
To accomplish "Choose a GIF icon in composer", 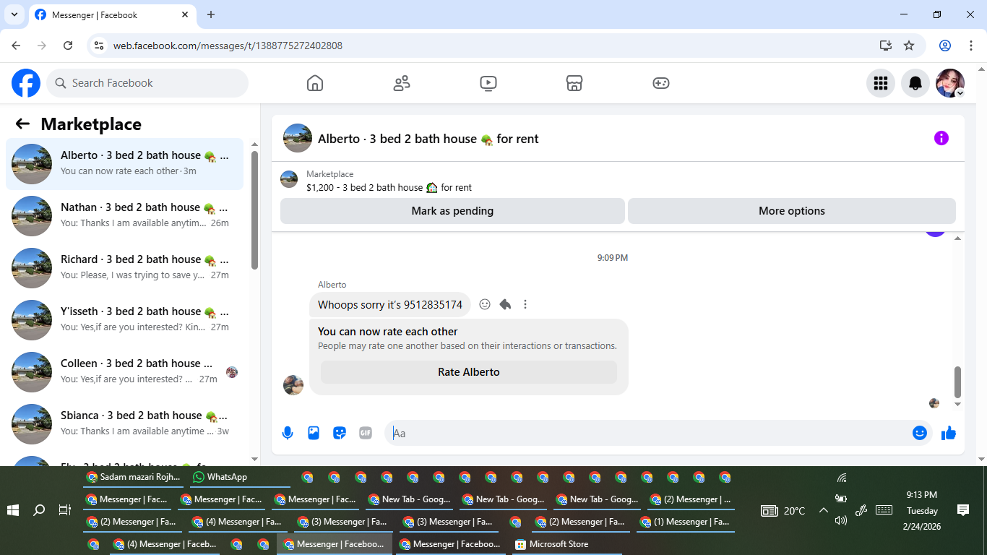I will 366,433.
